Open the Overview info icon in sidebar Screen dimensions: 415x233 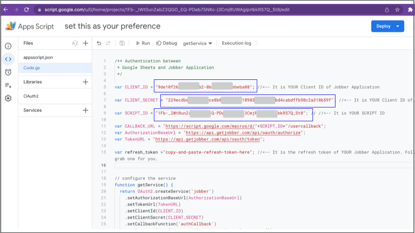click(x=8, y=46)
